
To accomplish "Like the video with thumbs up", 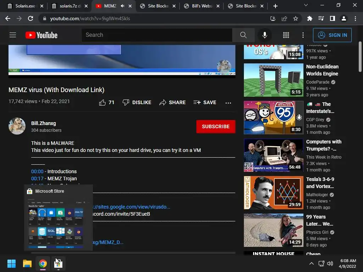I will [x=106, y=102].
